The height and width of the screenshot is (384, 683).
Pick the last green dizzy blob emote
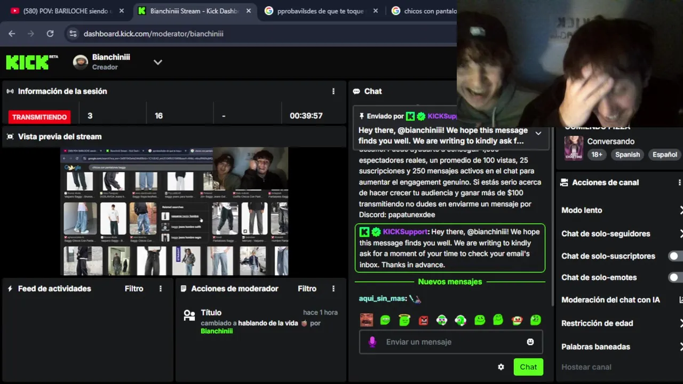click(x=536, y=320)
